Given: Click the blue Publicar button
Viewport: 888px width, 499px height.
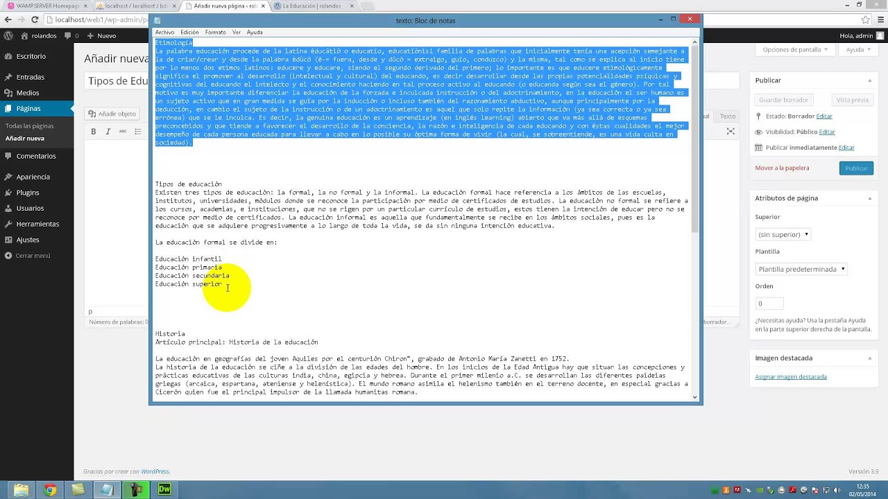Looking at the screenshot, I should coord(856,168).
